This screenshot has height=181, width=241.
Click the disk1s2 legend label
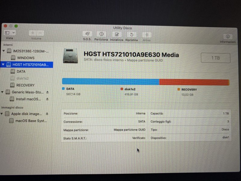tap(130, 89)
